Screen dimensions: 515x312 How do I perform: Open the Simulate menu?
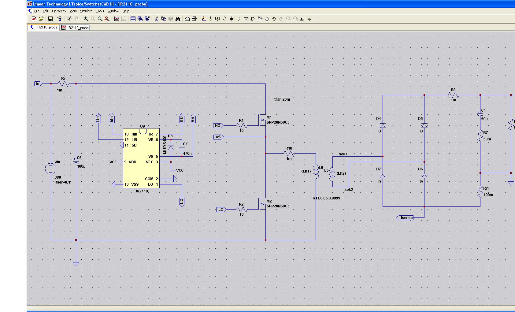coord(86,11)
